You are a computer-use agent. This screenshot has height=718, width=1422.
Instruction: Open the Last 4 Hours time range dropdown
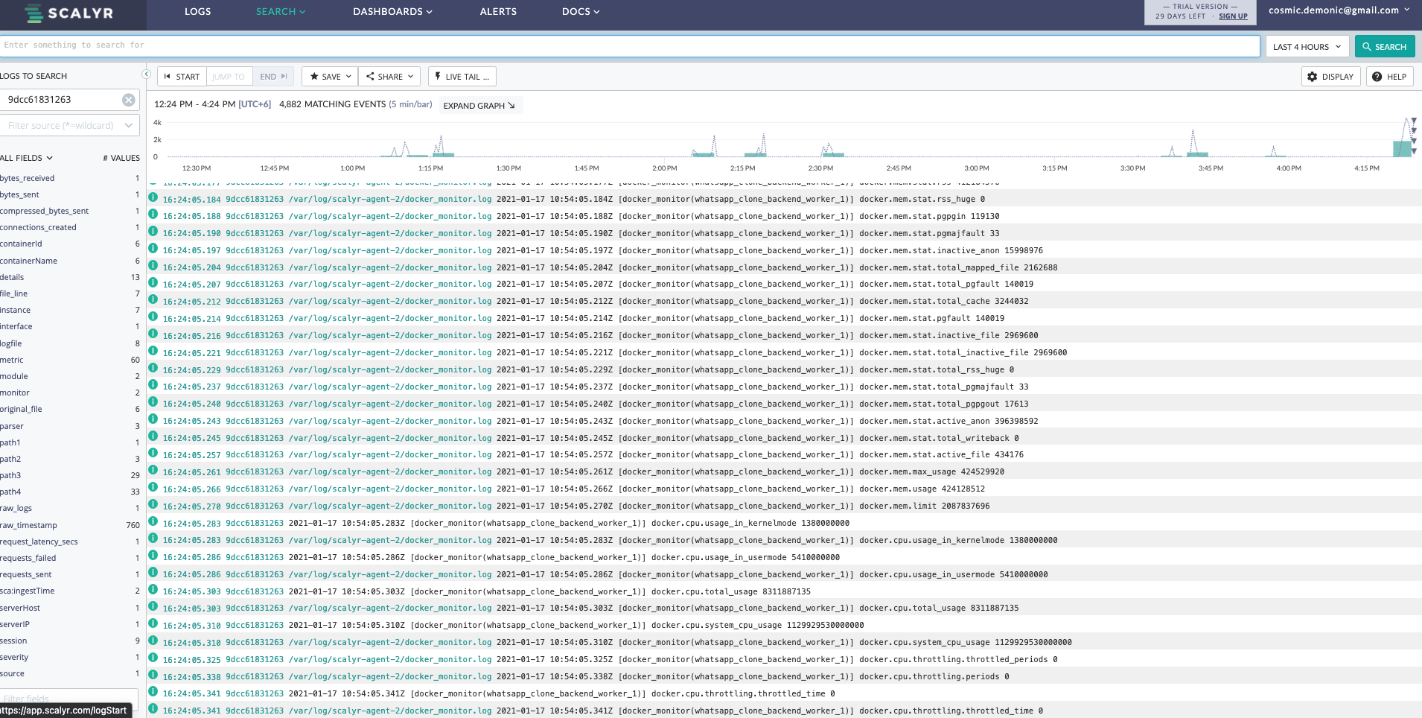1307,46
